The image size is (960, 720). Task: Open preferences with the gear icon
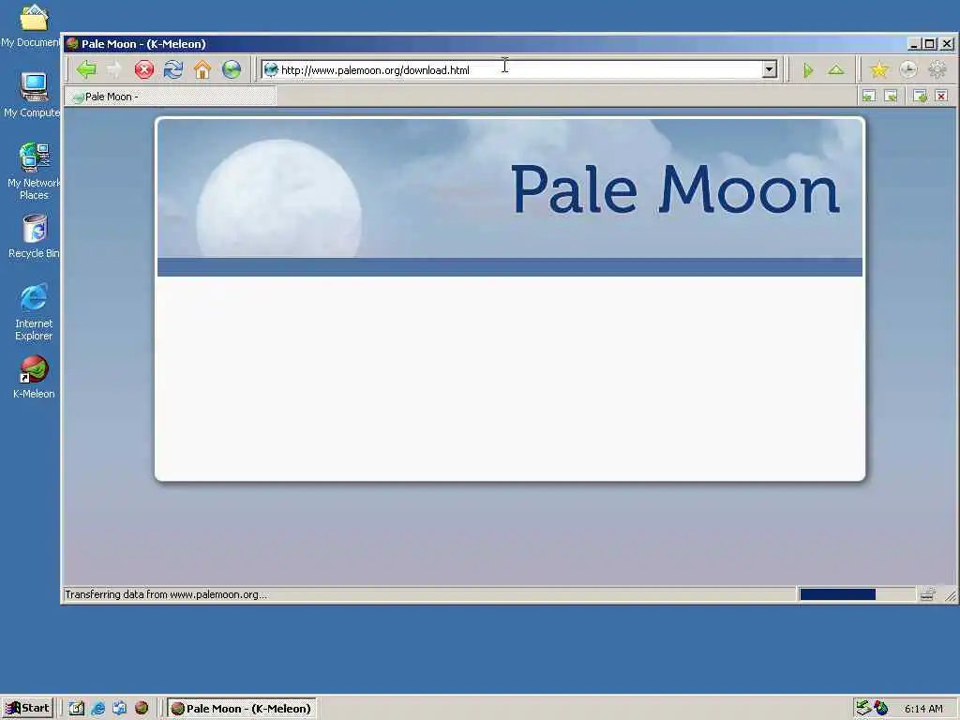pyautogui.click(x=937, y=69)
